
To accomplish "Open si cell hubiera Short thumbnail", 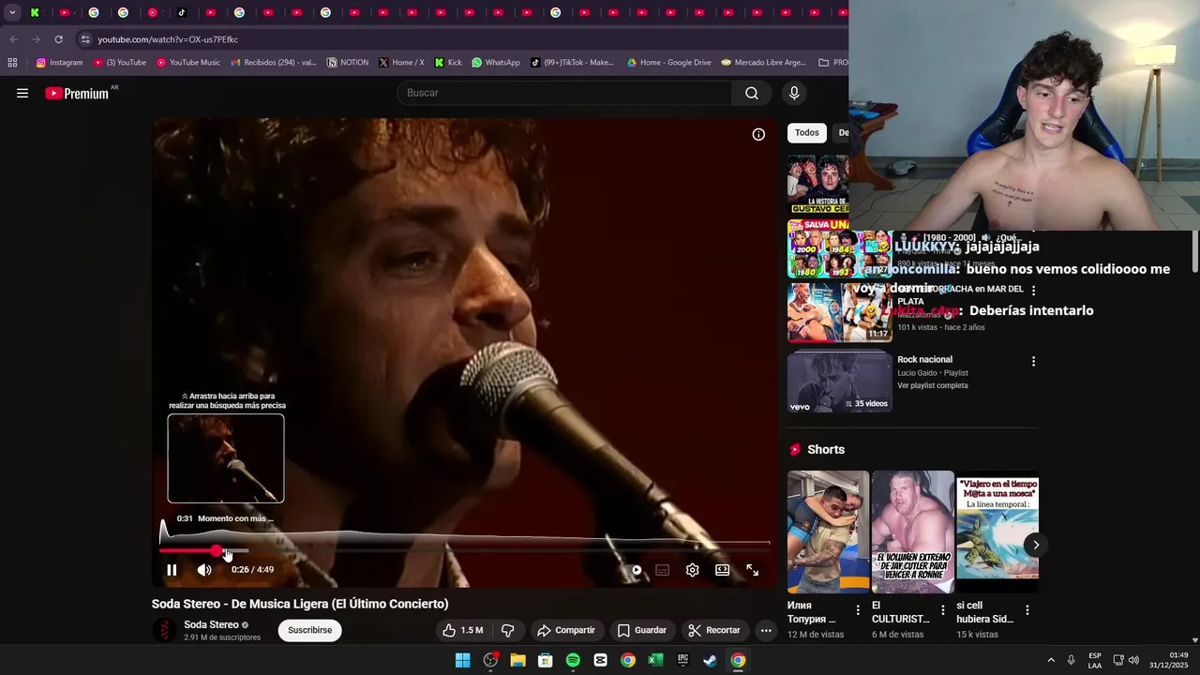I will click(x=997, y=532).
